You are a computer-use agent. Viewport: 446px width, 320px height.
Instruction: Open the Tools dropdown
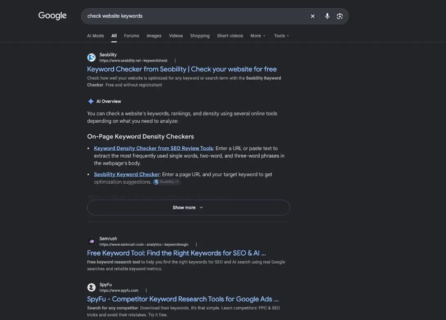[x=281, y=36]
